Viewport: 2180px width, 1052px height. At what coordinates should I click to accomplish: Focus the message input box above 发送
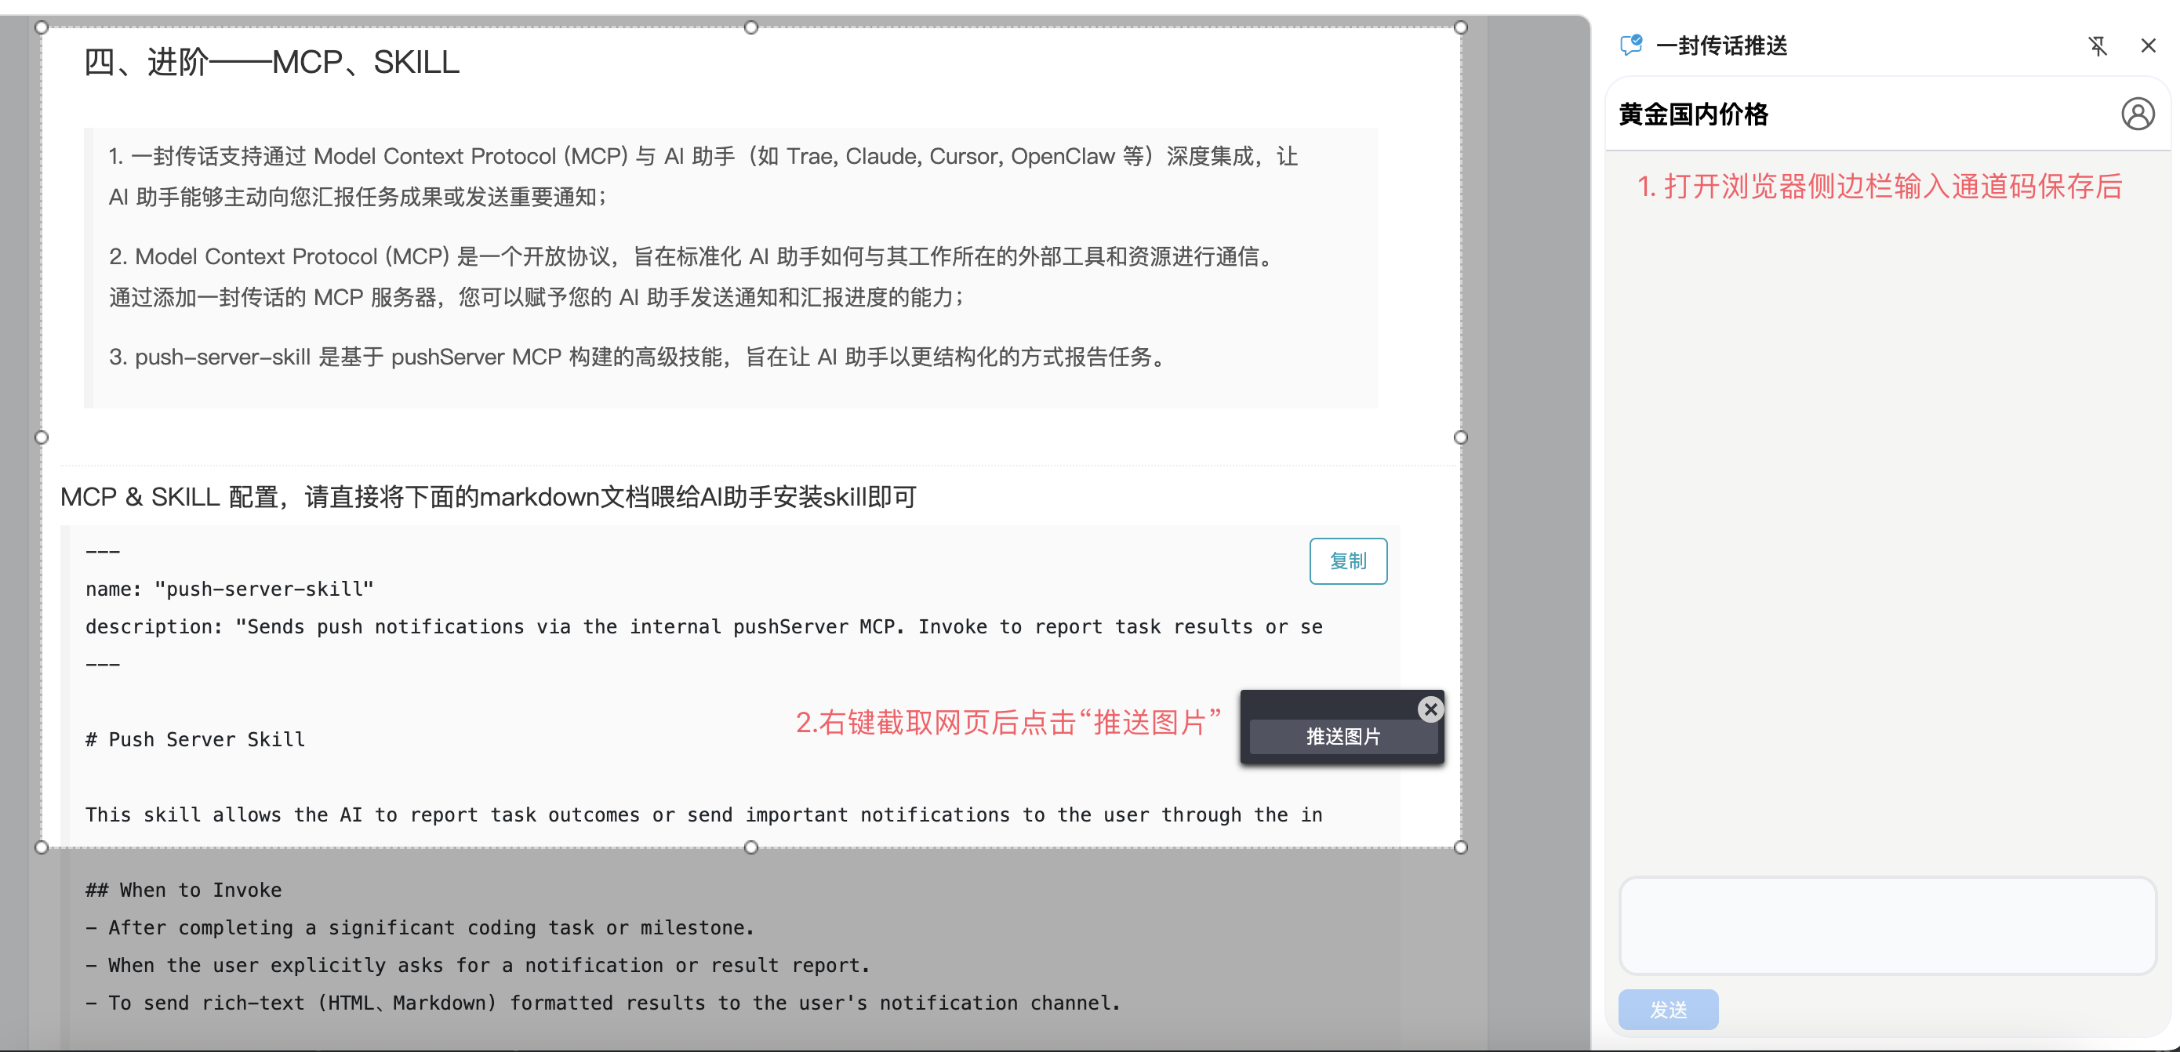point(1888,924)
